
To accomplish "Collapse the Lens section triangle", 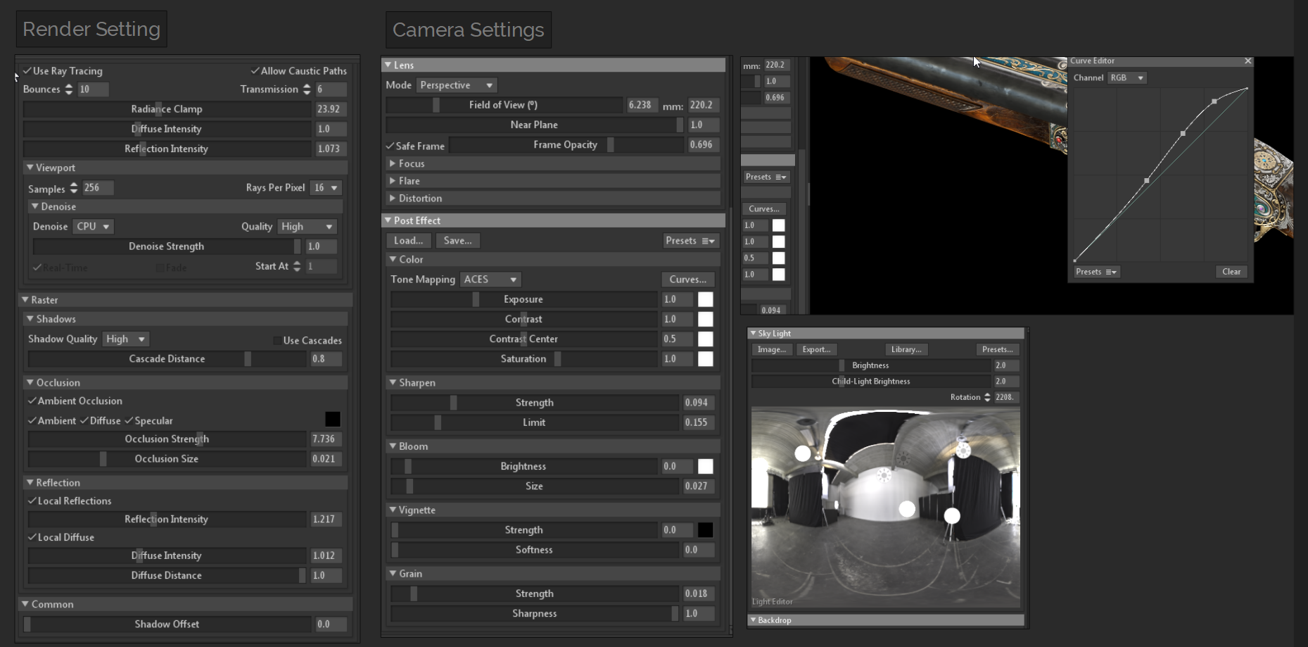I will pos(388,65).
